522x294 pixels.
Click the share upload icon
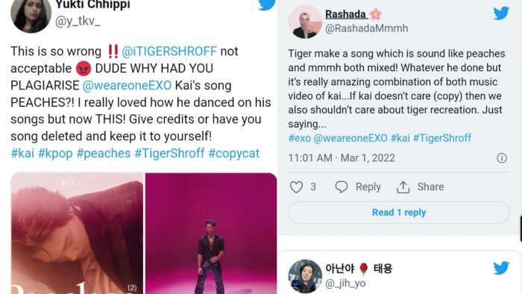click(403, 187)
